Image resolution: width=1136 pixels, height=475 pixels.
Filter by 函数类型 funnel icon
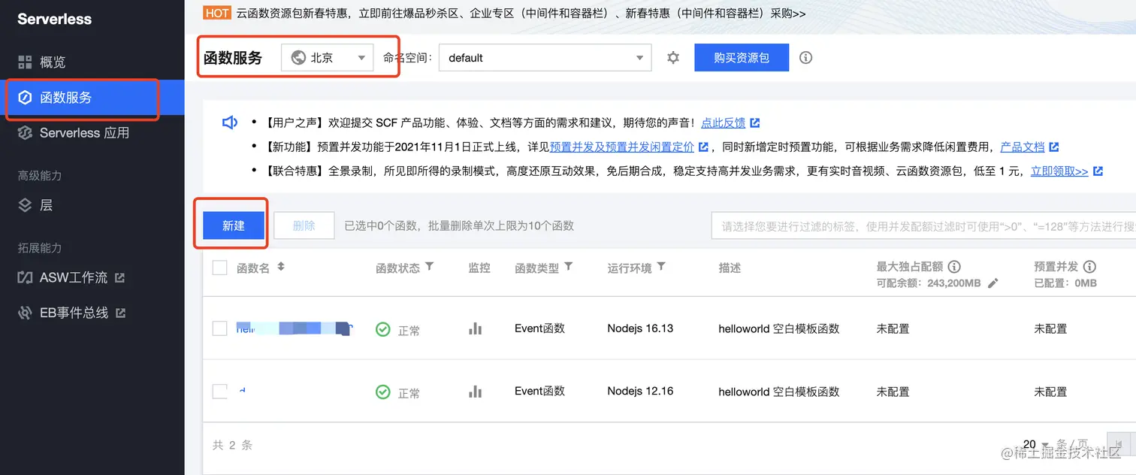(569, 267)
